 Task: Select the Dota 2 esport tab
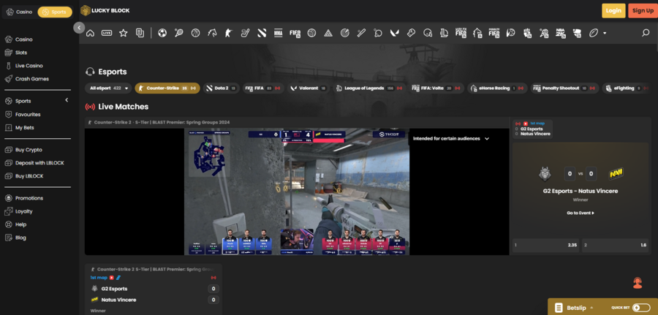click(x=222, y=88)
